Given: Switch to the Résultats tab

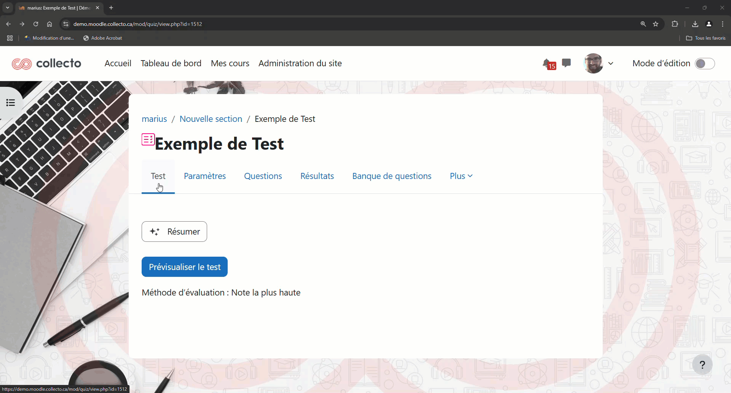Looking at the screenshot, I should click(317, 176).
